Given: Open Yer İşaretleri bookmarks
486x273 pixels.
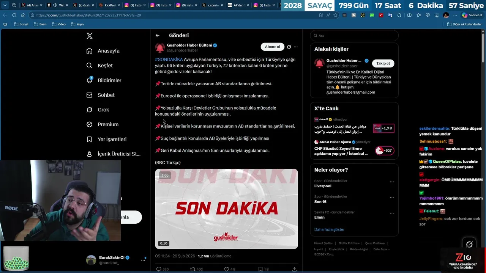Looking at the screenshot, I should pos(107,139).
